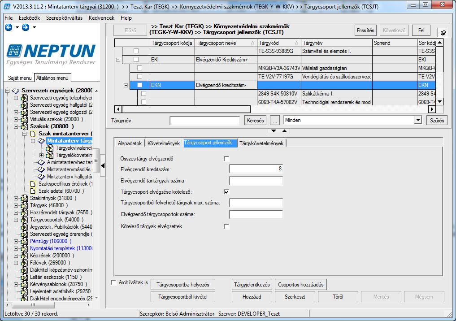
Task: Click the Tárgycsoportok (54000) node icon
Action: click(x=24, y=220)
